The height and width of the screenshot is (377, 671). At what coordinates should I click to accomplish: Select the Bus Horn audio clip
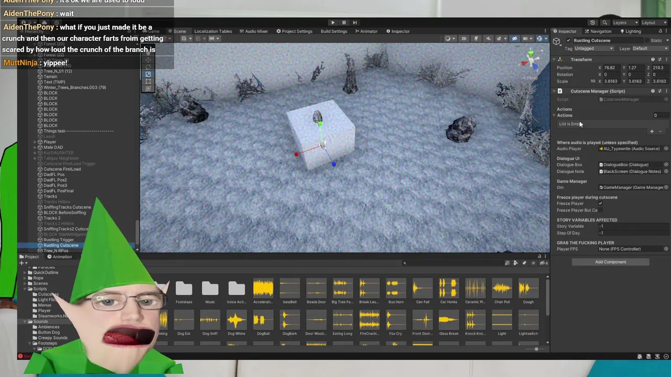pyautogui.click(x=396, y=291)
